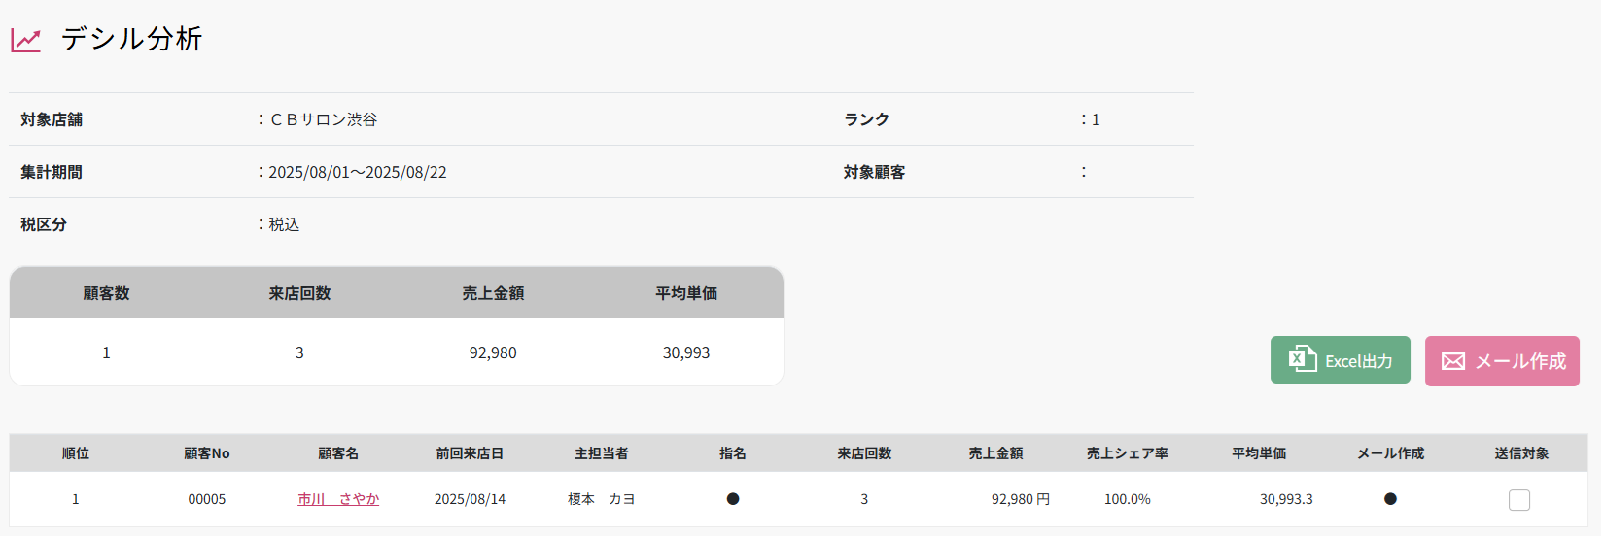Image resolution: width=1604 pixels, height=536 pixels.
Task: Click the 主担当者 column header
Action: pyautogui.click(x=602, y=453)
